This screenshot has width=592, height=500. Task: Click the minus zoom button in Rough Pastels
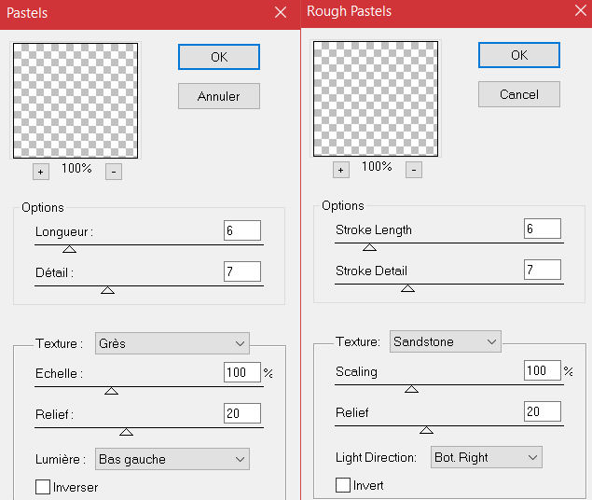[x=413, y=170]
